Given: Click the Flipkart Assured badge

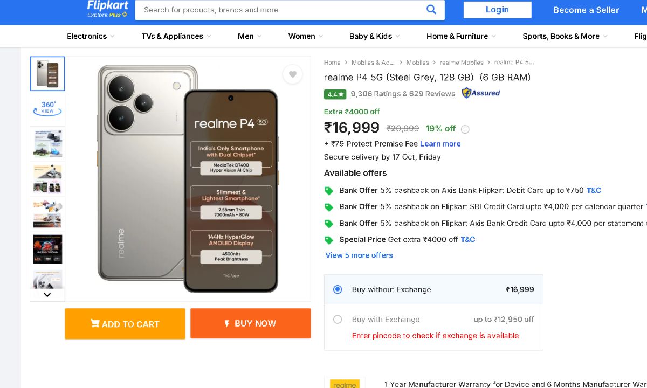Looking at the screenshot, I should pos(480,93).
